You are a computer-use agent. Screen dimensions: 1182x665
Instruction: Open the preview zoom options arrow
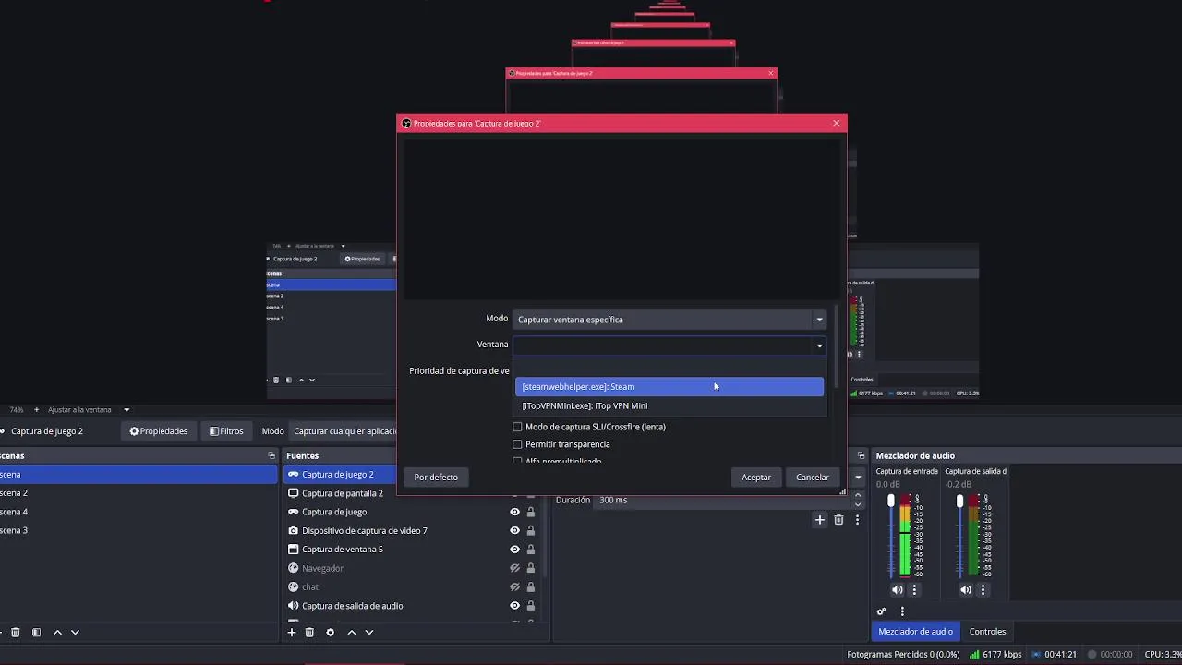(127, 410)
